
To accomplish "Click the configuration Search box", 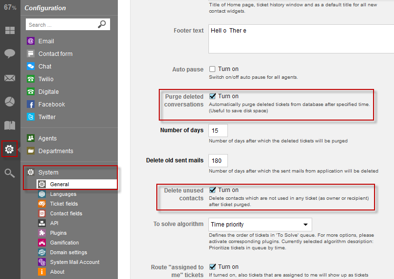I will (62, 24).
